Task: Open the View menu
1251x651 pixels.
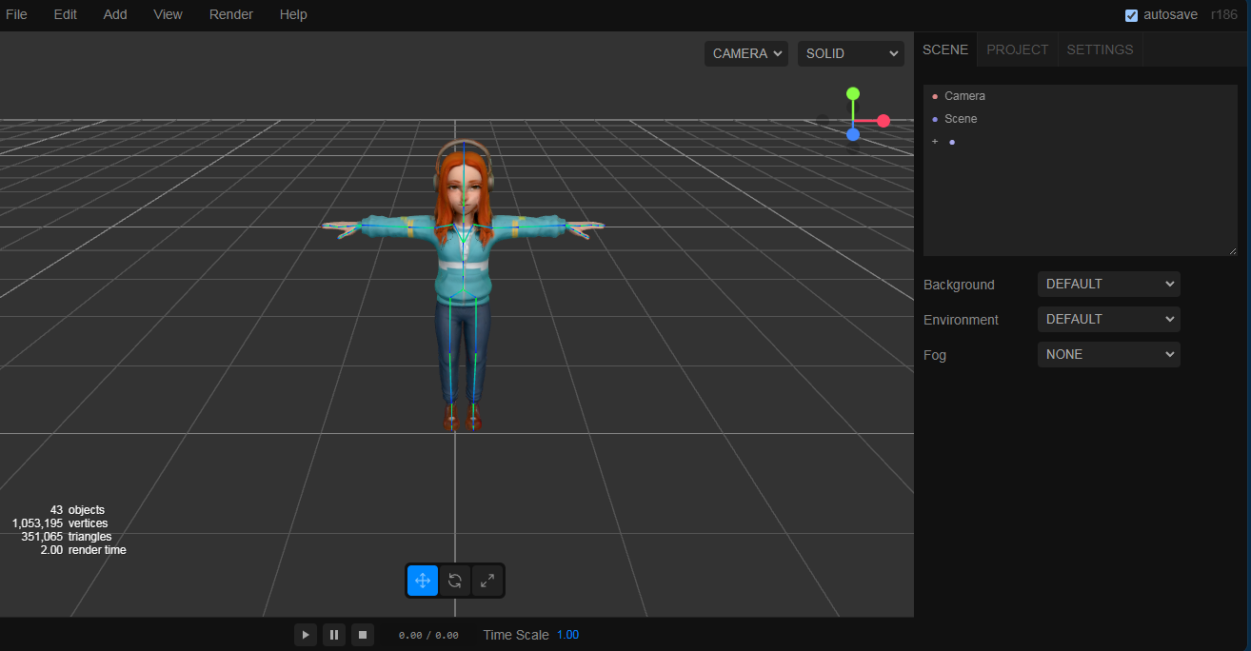Action: [x=168, y=14]
